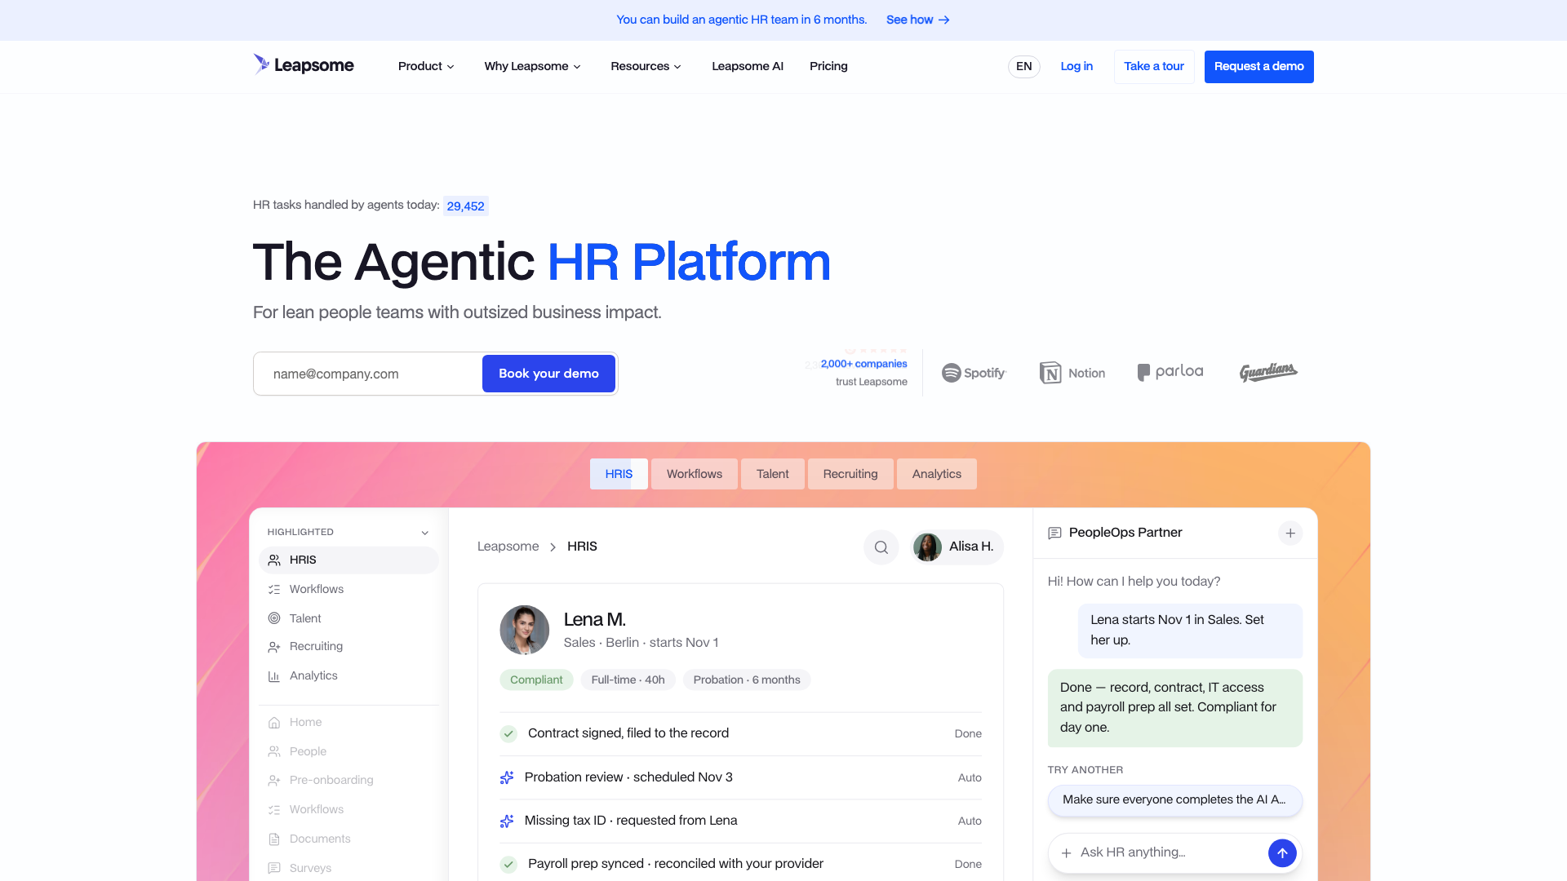Image resolution: width=1567 pixels, height=881 pixels.
Task: Click the Pre-onboarding icon in the sidebar
Action: (x=274, y=781)
